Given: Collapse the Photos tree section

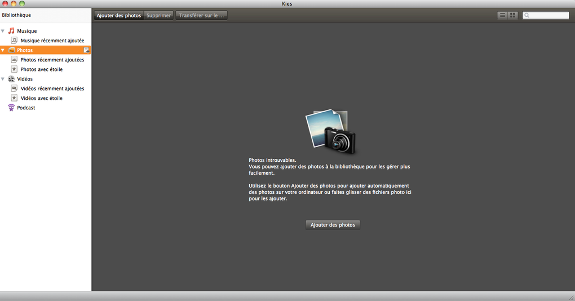Looking at the screenshot, I should [3, 50].
